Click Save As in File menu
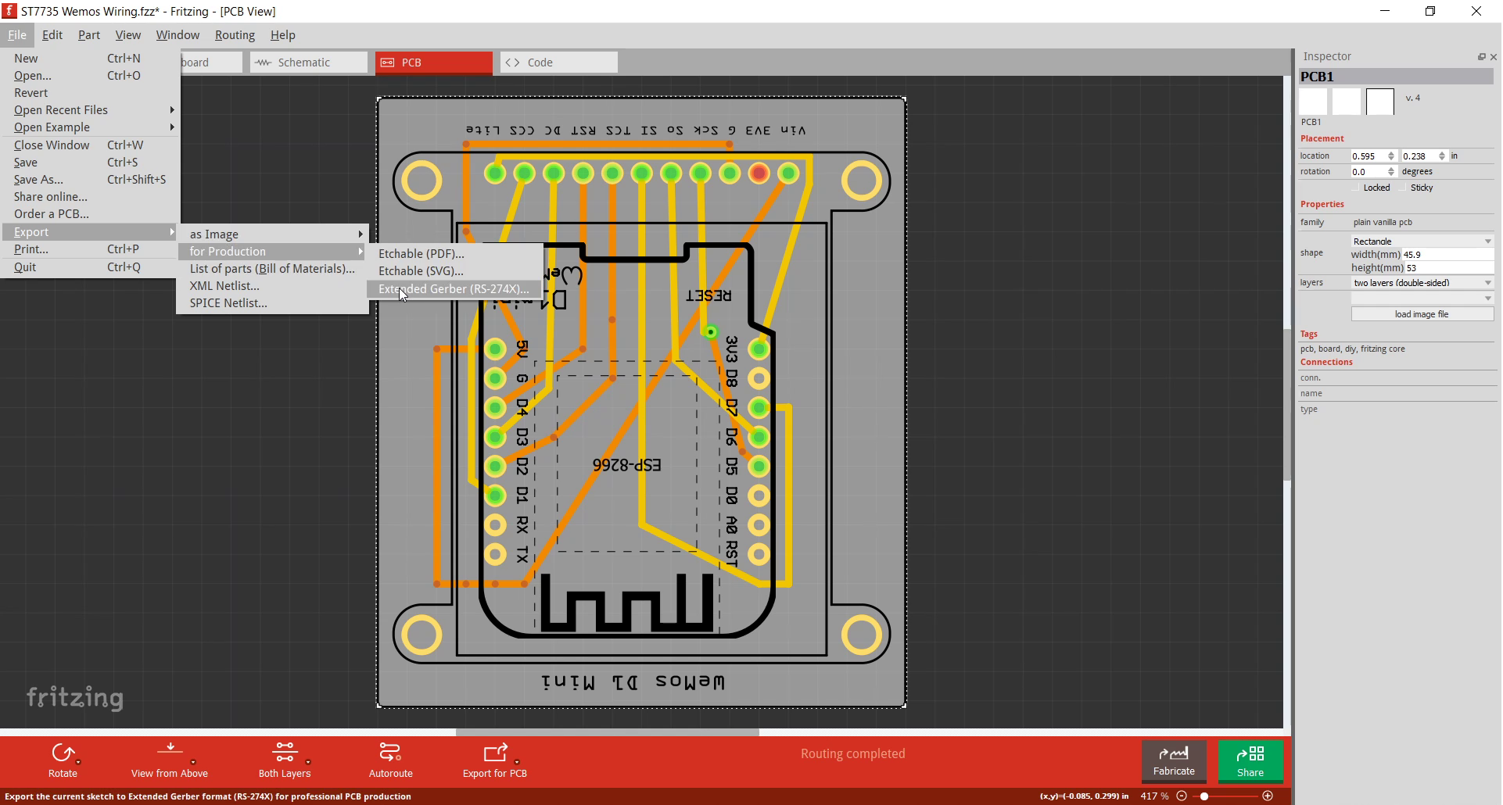Screen dimensions: 1503x805 (x=91, y=180)
